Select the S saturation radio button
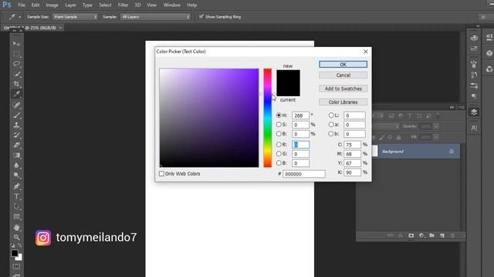Screen dimensions: 494x277 coord(279,125)
